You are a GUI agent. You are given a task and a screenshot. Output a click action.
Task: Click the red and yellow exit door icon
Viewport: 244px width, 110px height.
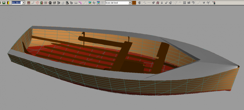click(x=8, y=3)
